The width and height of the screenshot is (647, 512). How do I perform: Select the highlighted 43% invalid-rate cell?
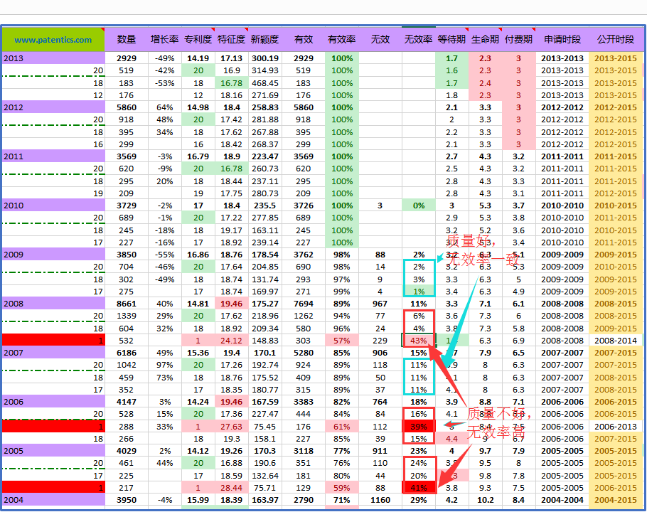pyautogui.click(x=418, y=341)
